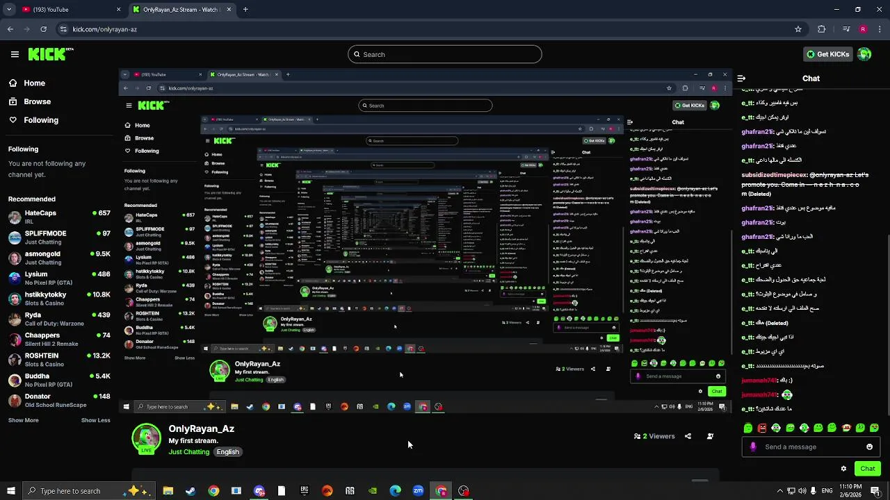Open the Chrome profile R avatar

(x=863, y=29)
